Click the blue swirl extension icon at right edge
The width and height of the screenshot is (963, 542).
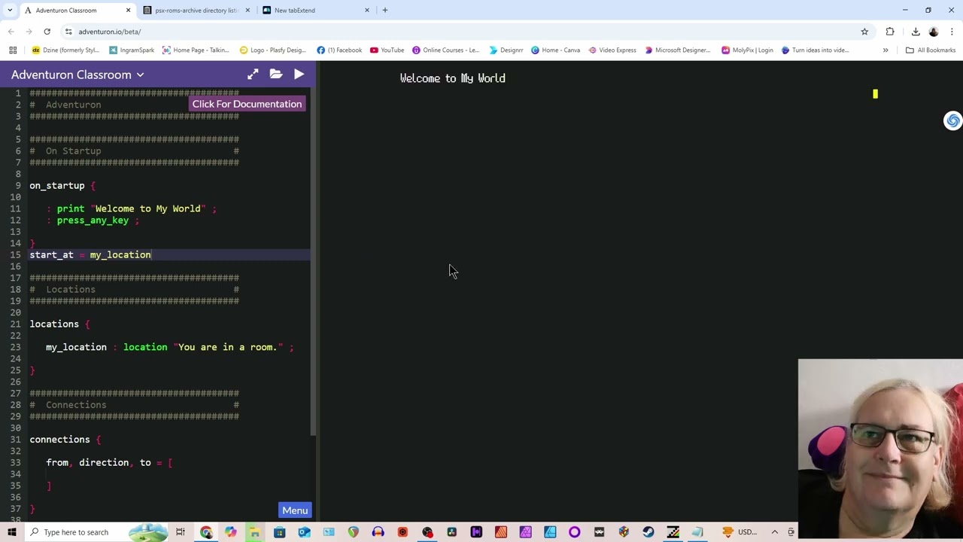coord(952,120)
